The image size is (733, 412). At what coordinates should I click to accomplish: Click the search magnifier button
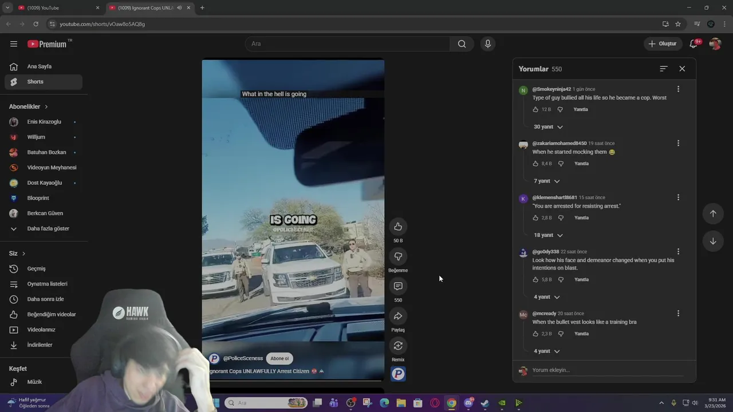click(462, 44)
